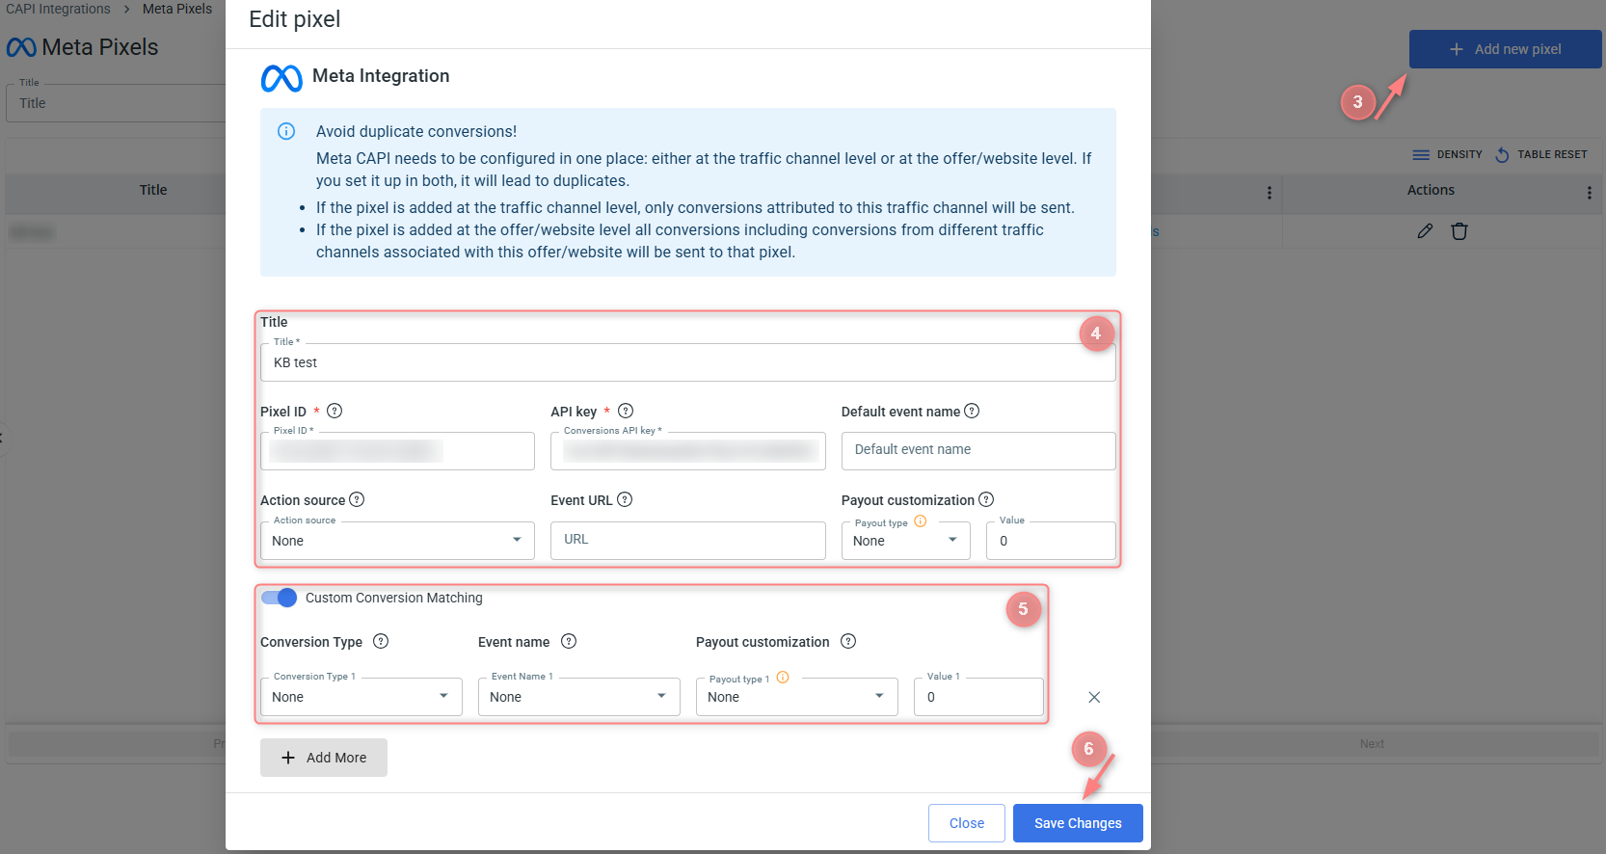Screen dimensions: 1606x854
Task: Click the Conversion Type help icon
Action: (x=381, y=641)
